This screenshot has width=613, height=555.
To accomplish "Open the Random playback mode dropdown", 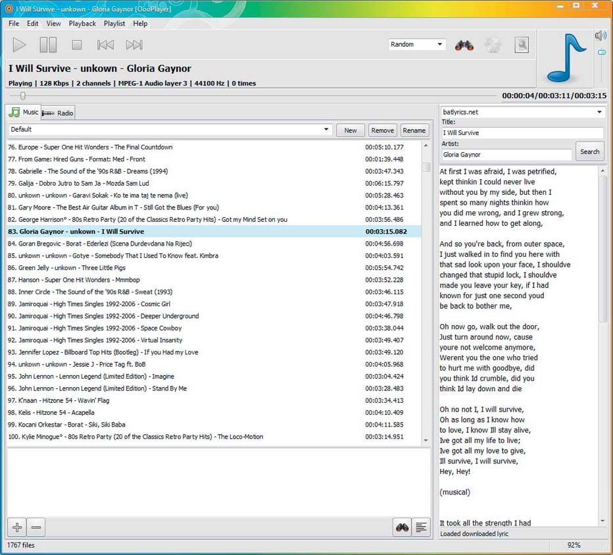I will [417, 45].
